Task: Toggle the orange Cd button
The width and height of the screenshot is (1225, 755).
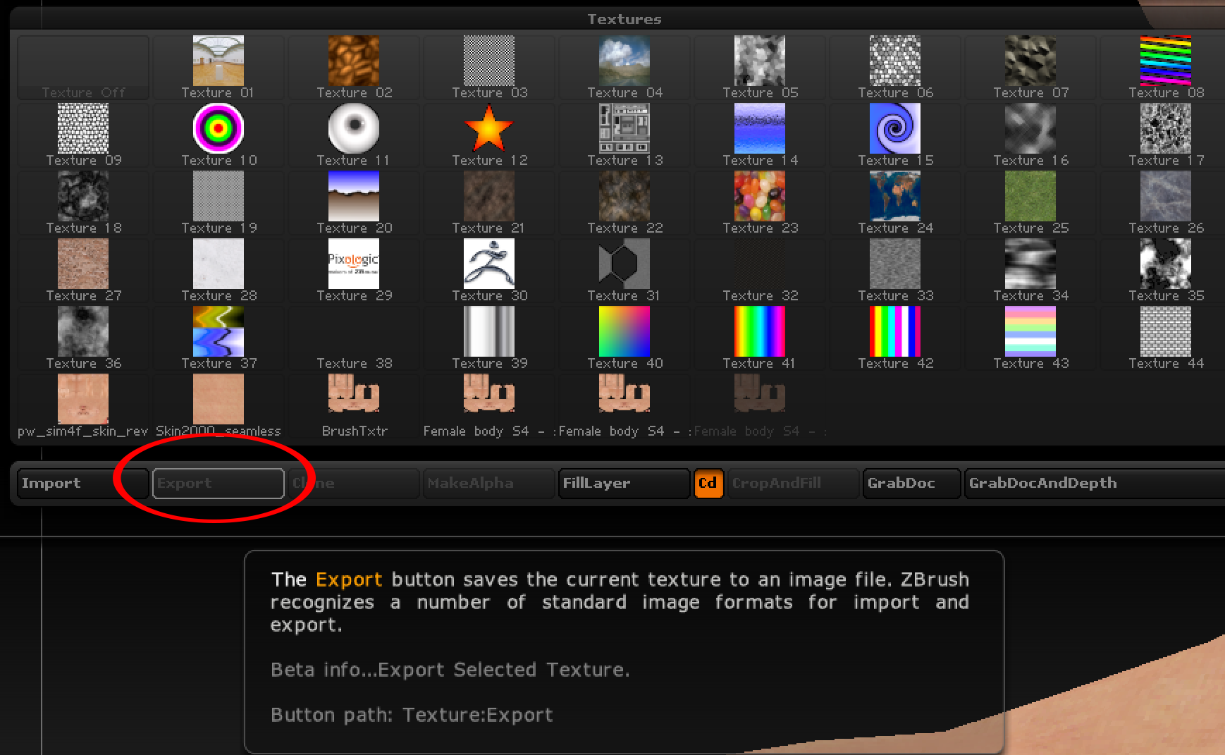Action: (x=708, y=483)
